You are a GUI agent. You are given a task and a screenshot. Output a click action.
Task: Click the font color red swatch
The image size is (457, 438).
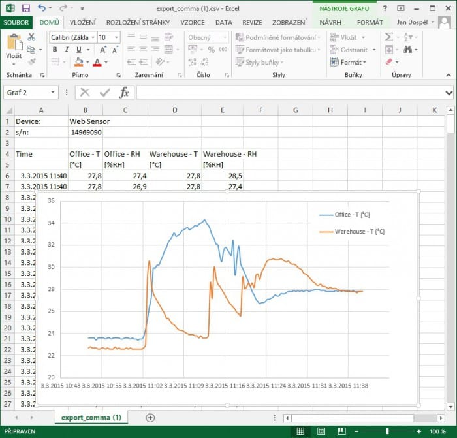pyautogui.click(x=97, y=63)
